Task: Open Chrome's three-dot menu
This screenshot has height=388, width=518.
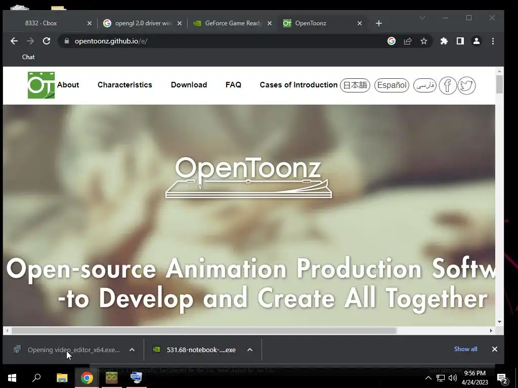Action: 493,41
